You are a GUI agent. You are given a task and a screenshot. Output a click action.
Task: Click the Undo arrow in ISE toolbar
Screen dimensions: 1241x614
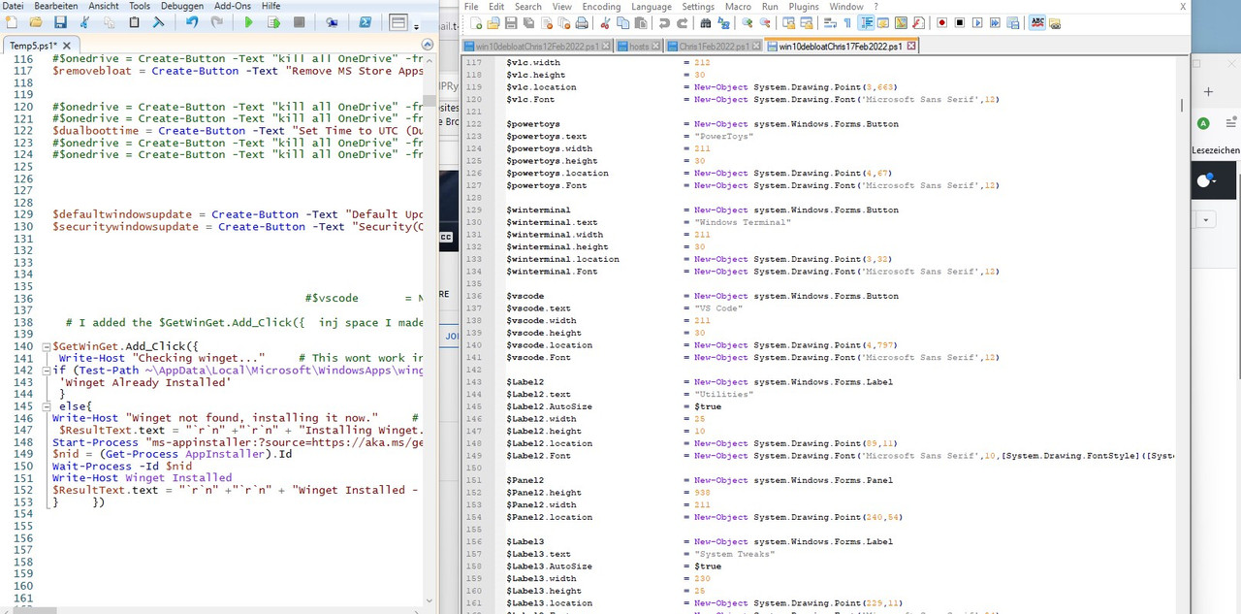(x=192, y=21)
